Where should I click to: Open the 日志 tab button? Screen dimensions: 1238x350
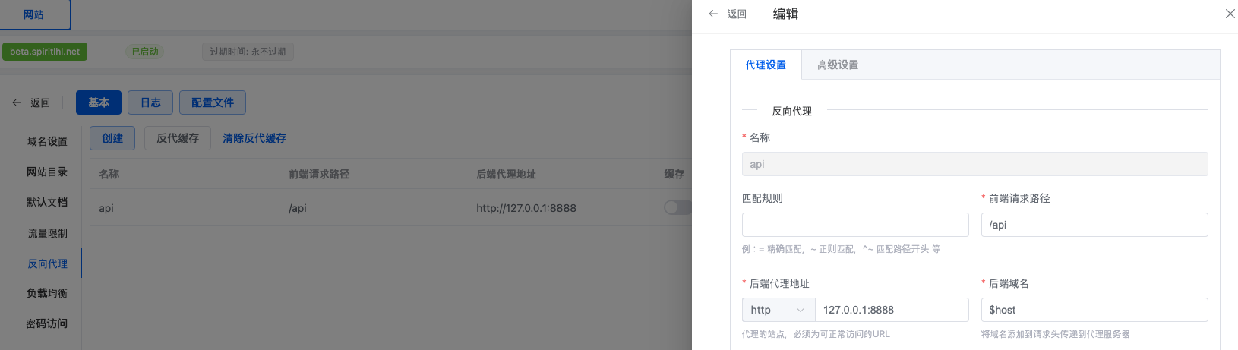coord(150,102)
